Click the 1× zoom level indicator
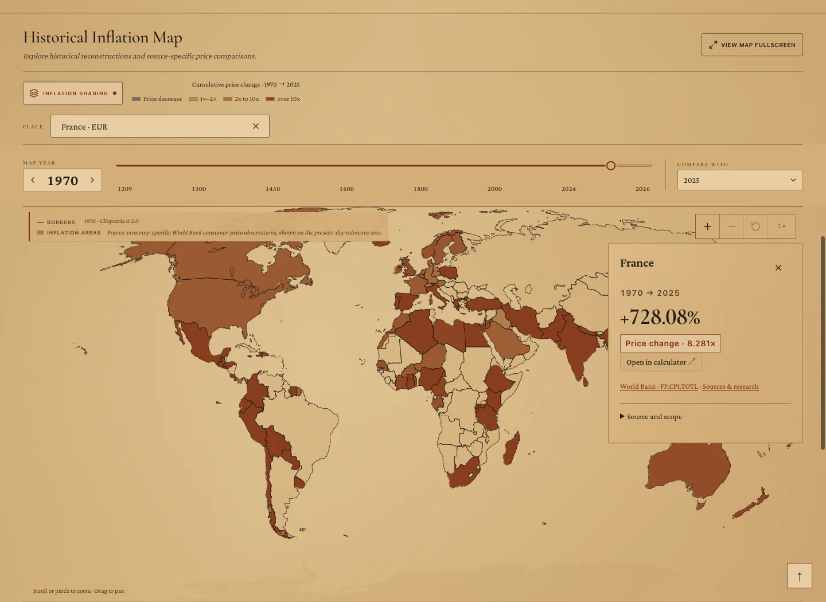 pos(781,226)
